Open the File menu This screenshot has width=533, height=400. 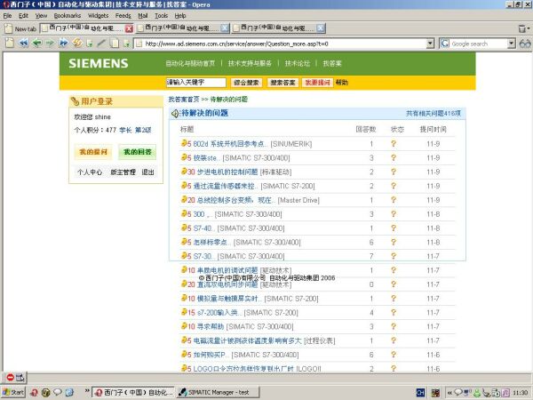pos(7,16)
